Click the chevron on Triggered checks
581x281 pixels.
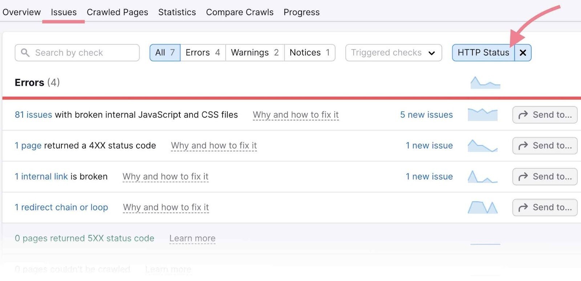tap(431, 53)
